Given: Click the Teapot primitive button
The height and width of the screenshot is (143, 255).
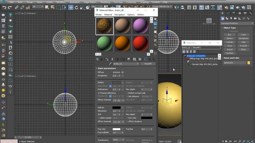Looking at the screenshot, I should (229, 49).
